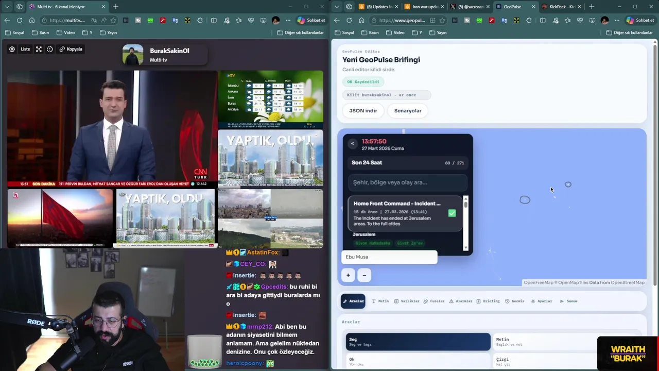Click Sohbet et Copilot button in right window
The width and height of the screenshot is (659, 371).
[x=640, y=20]
